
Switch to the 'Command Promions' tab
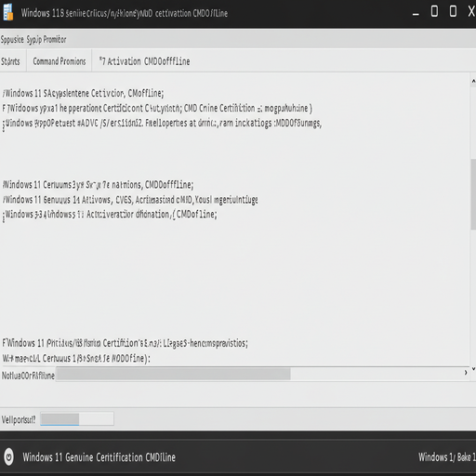tap(59, 61)
